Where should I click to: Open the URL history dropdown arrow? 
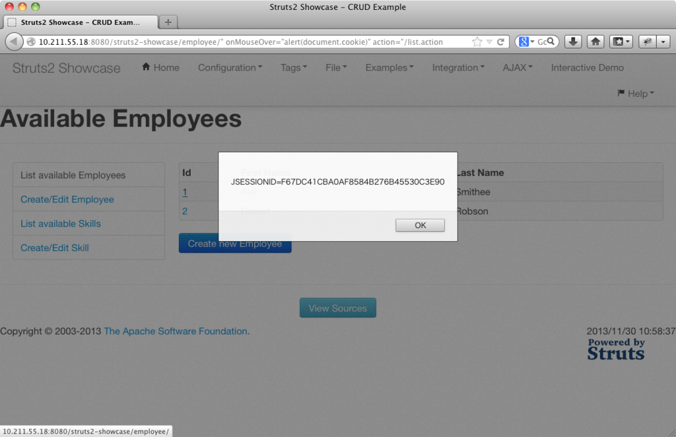(489, 42)
